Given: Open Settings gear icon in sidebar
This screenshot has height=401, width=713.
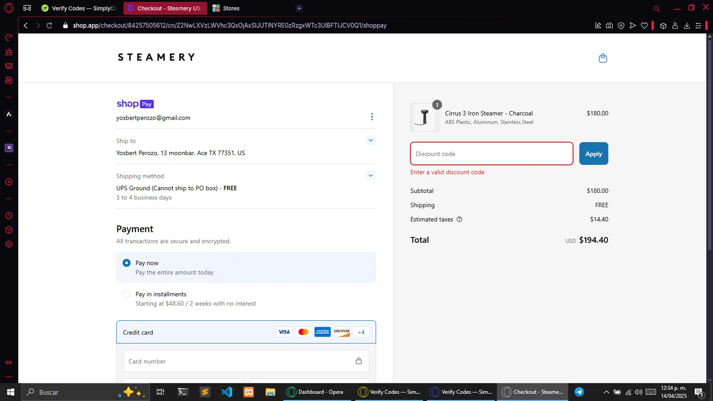Looking at the screenshot, I should click(9, 244).
